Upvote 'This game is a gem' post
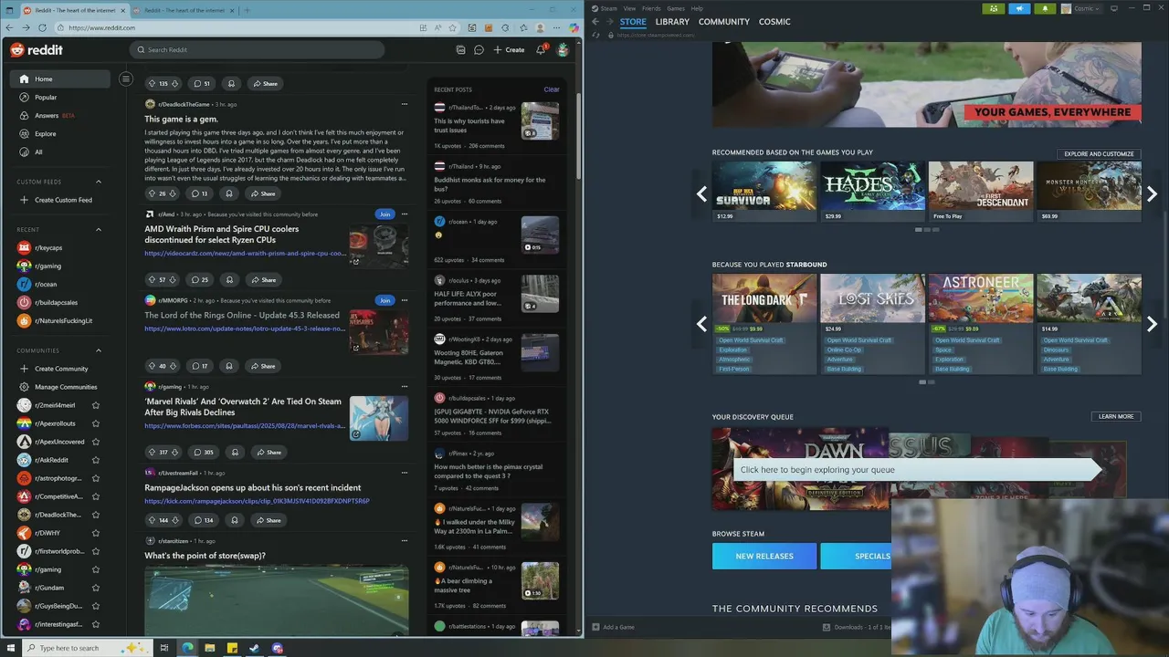The width and height of the screenshot is (1169, 657). (152, 193)
